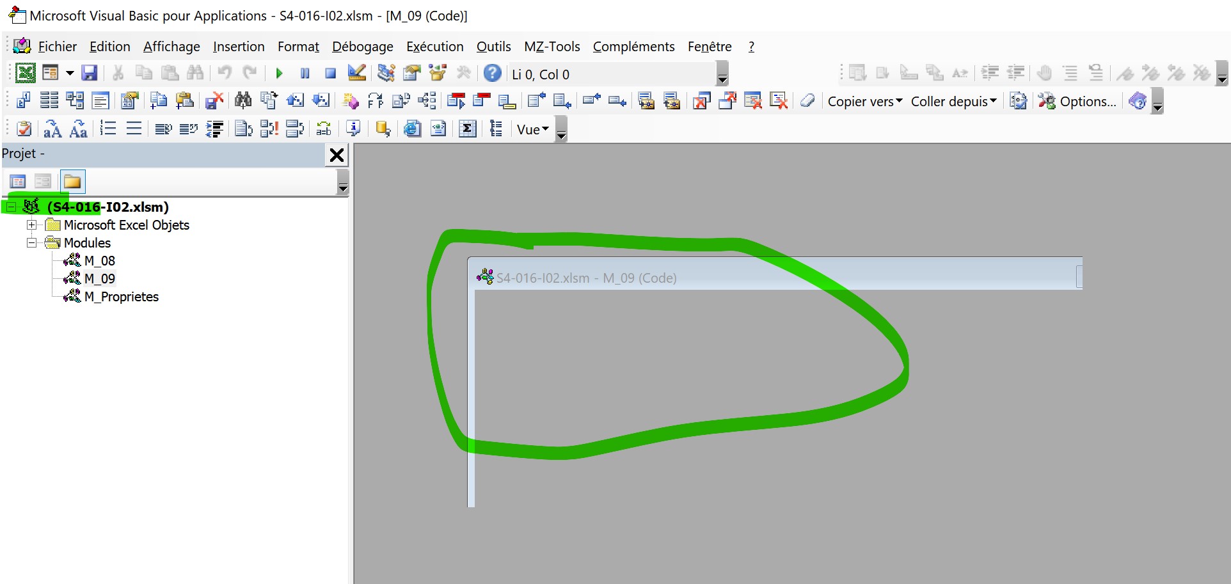Open the Coller depuis dropdown
This screenshot has width=1231, height=584.
point(953,101)
